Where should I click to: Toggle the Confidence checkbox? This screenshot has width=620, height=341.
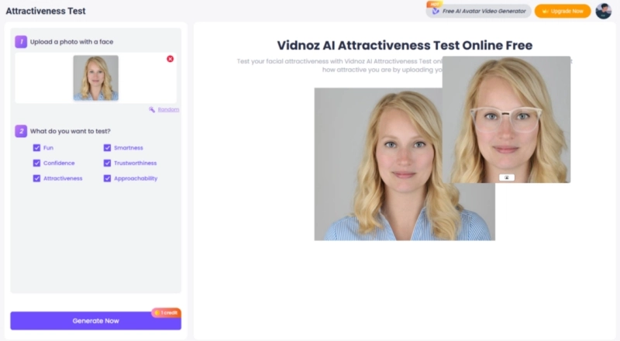pos(36,163)
